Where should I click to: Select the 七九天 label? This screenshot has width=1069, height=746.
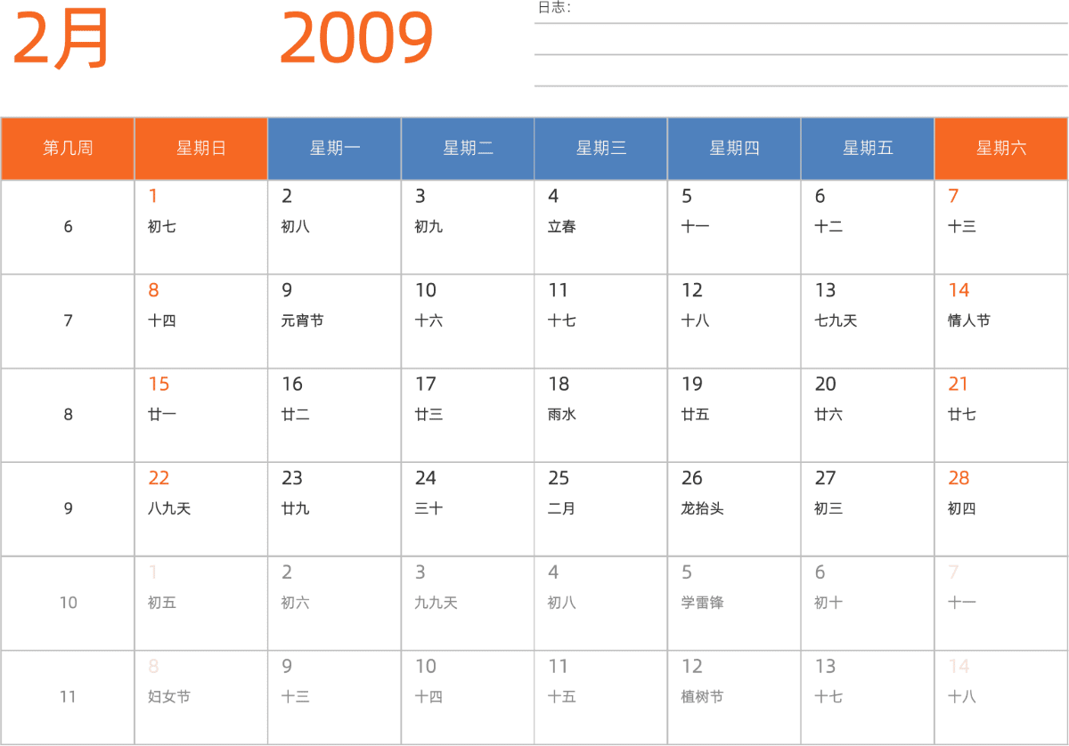point(836,320)
